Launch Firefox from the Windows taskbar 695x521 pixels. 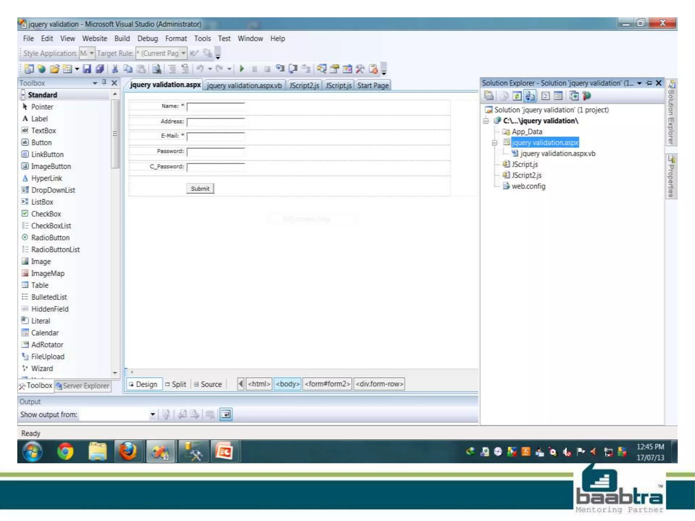pos(128,451)
